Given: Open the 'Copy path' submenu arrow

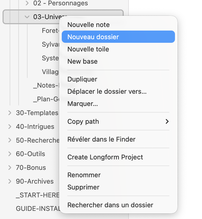Looking at the screenshot, I should click(x=167, y=121).
